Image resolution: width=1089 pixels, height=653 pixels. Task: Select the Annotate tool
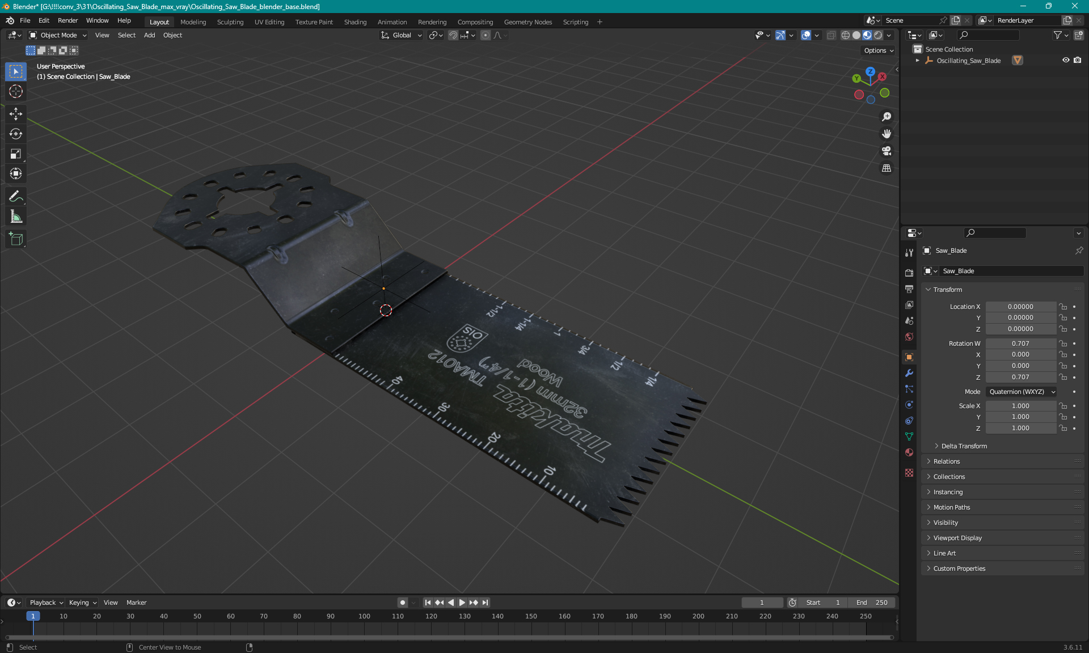coord(16,196)
